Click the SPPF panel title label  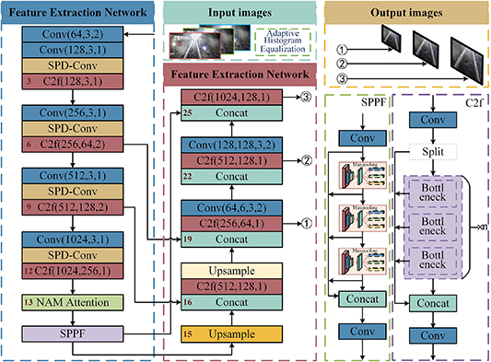[x=373, y=102]
